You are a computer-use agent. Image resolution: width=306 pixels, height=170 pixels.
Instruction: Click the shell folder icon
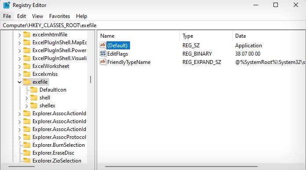[x=34, y=98]
